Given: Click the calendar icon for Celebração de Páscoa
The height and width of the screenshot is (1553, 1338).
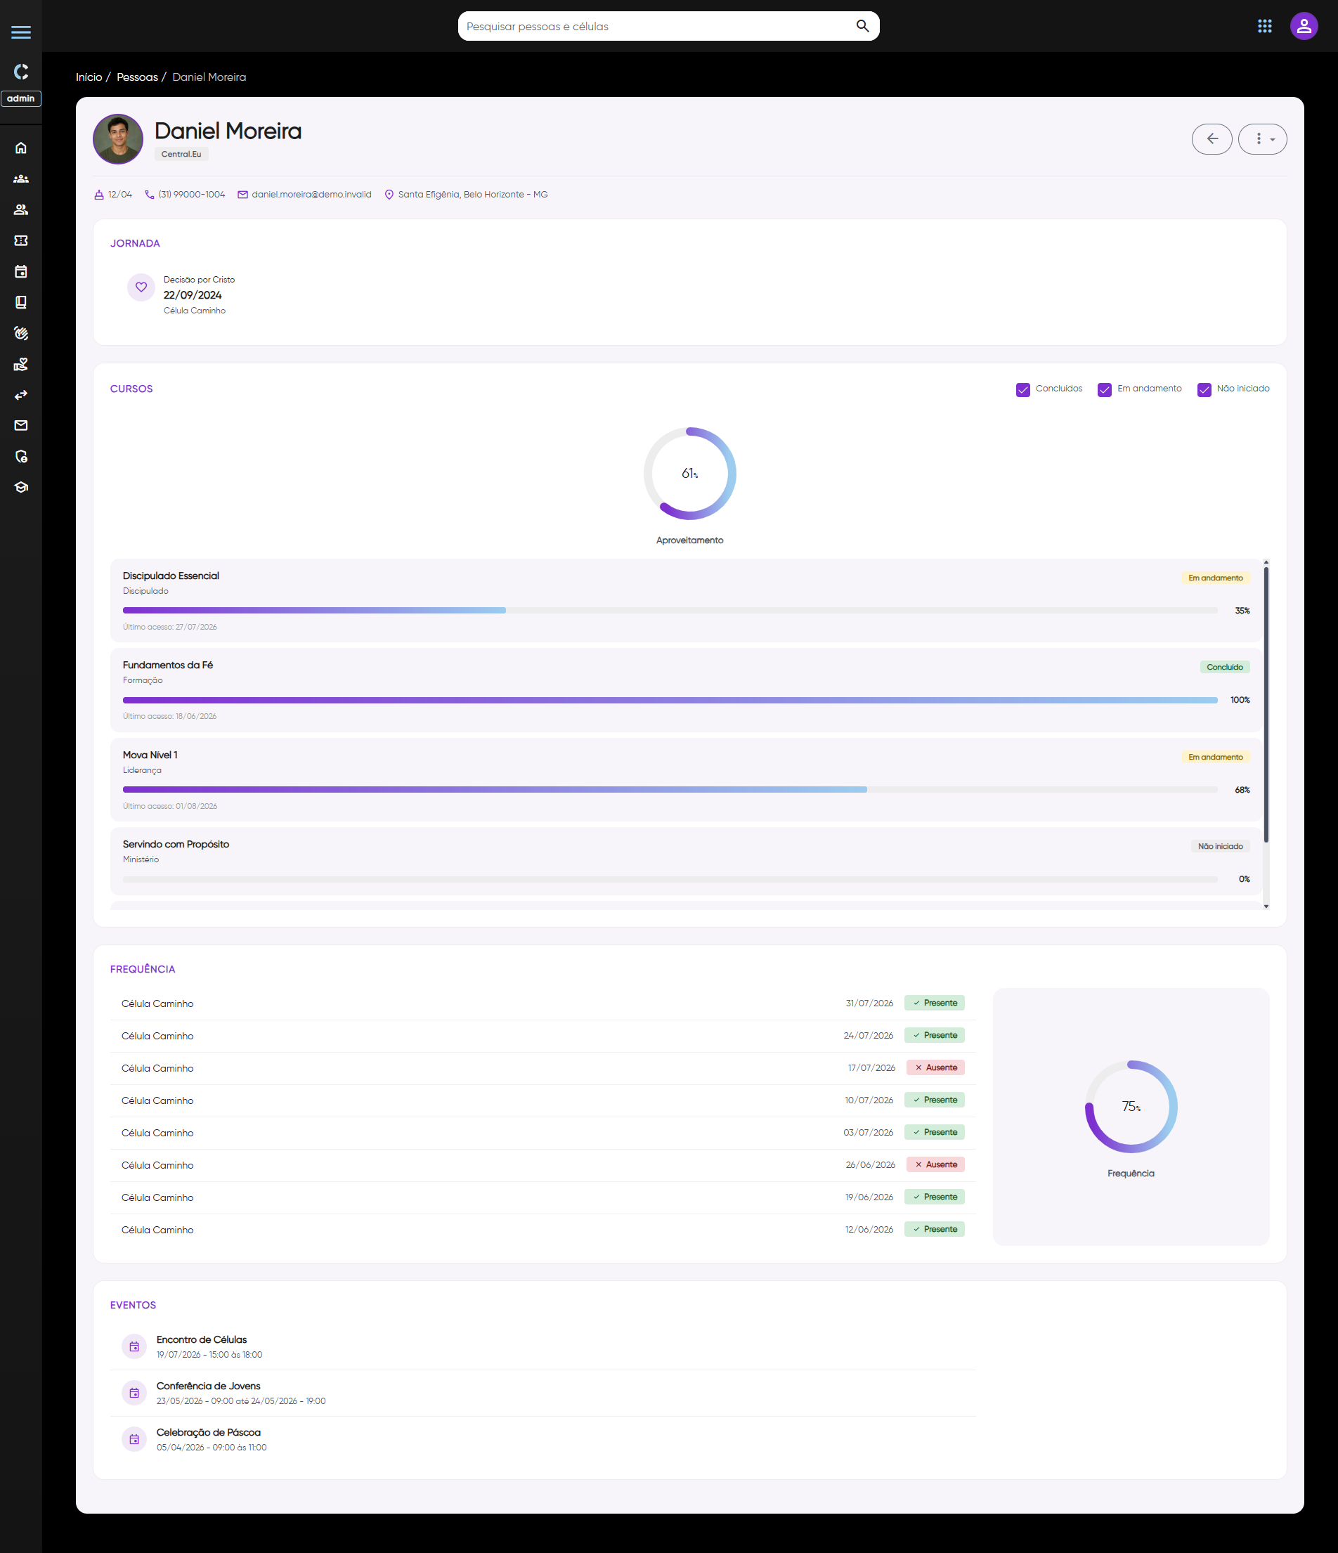Looking at the screenshot, I should click(134, 1439).
